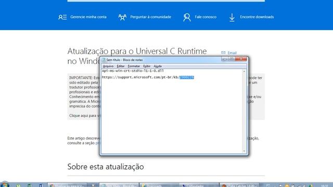Open the Editar menu in Bloco de notas
The image size is (333, 187).
(121, 66)
